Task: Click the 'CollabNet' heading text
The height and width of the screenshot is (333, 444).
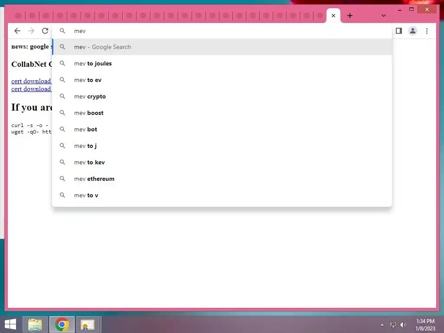Action: (x=29, y=64)
